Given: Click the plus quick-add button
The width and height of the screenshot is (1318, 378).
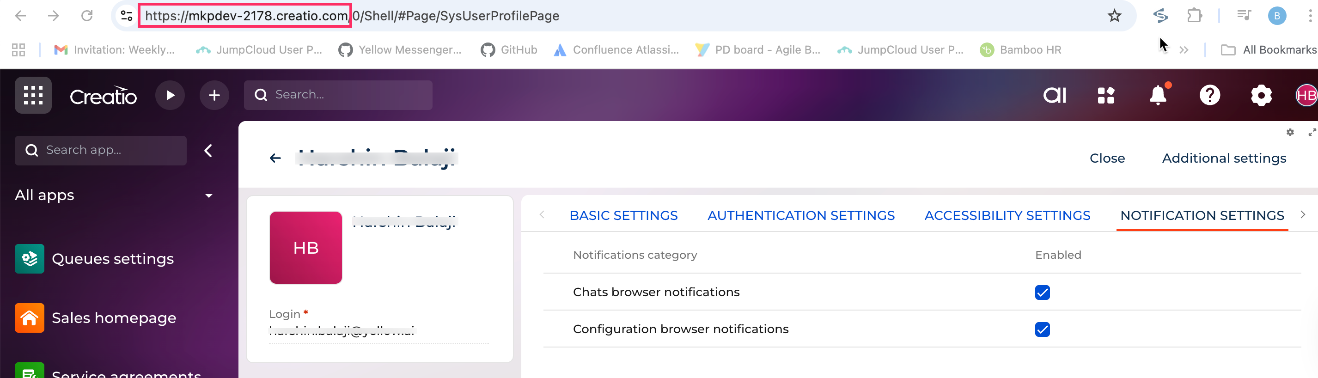Looking at the screenshot, I should 214,95.
